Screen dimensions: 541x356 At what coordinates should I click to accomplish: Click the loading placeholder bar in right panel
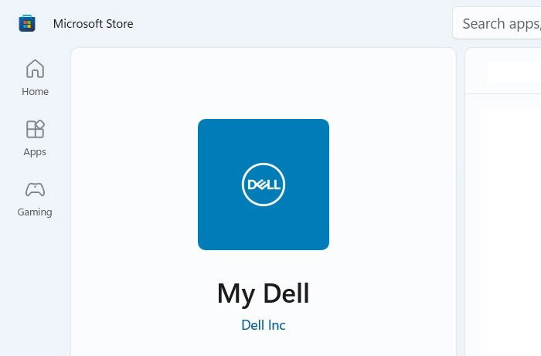point(513,72)
